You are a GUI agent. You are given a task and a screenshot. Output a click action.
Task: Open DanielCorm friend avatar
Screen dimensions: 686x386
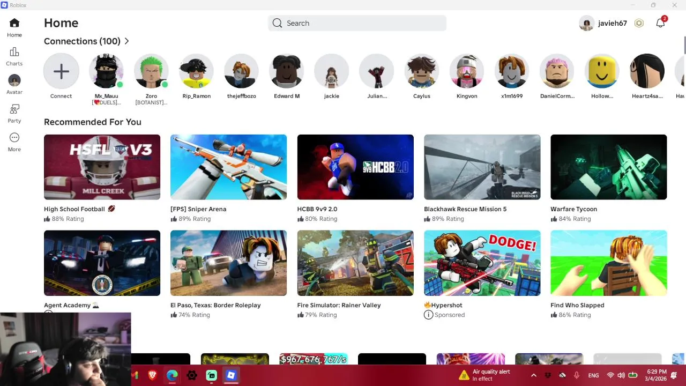[557, 71]
